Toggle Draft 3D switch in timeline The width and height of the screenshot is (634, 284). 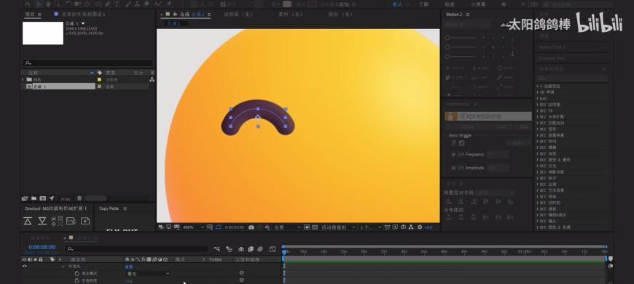pyautogui.click(x=230, y=249)
